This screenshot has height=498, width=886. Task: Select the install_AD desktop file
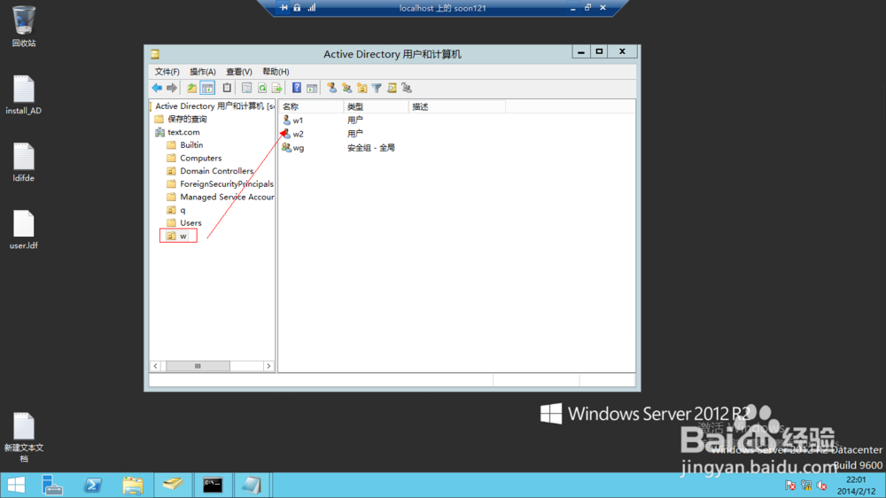point(24,95)
